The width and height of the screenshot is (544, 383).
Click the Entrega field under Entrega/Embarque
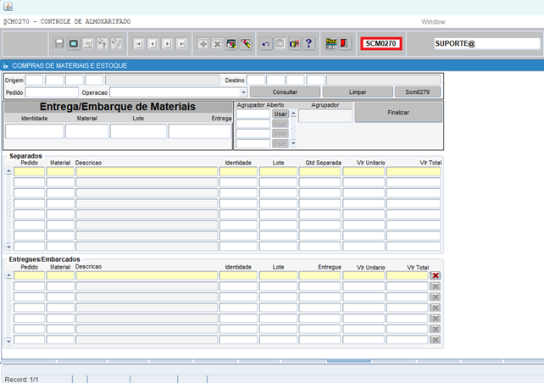pyautogui.click(x=200, y=131)
